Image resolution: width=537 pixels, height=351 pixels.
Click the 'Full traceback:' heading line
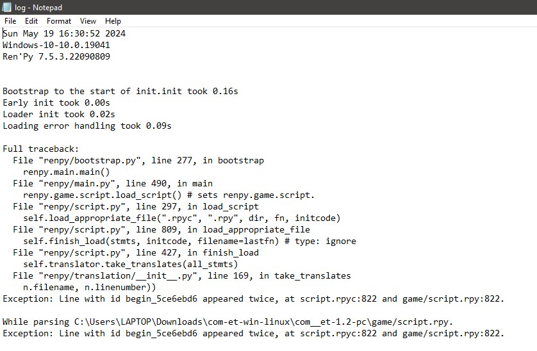pyautogui.click(x=41, y=149)
